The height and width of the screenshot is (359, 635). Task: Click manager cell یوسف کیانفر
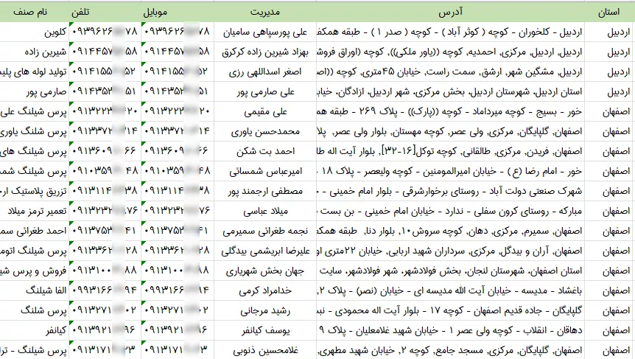point(265,331)
